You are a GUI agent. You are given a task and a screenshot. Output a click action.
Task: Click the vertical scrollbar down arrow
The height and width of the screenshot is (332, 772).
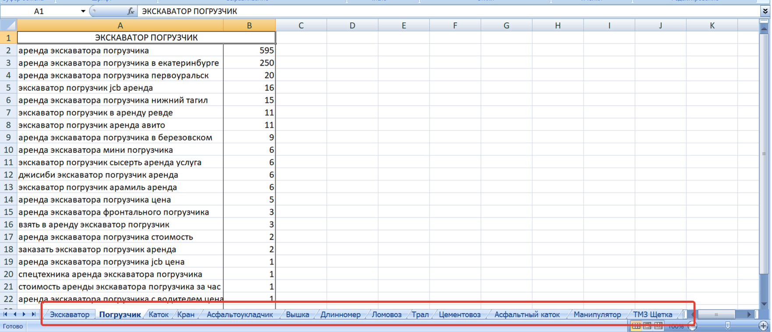point(765,304)
